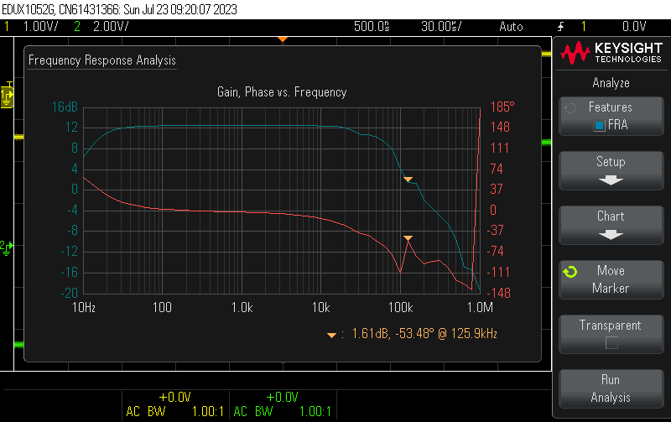
Task: Click the gain curve marker triangle
Action: [408, 180]
